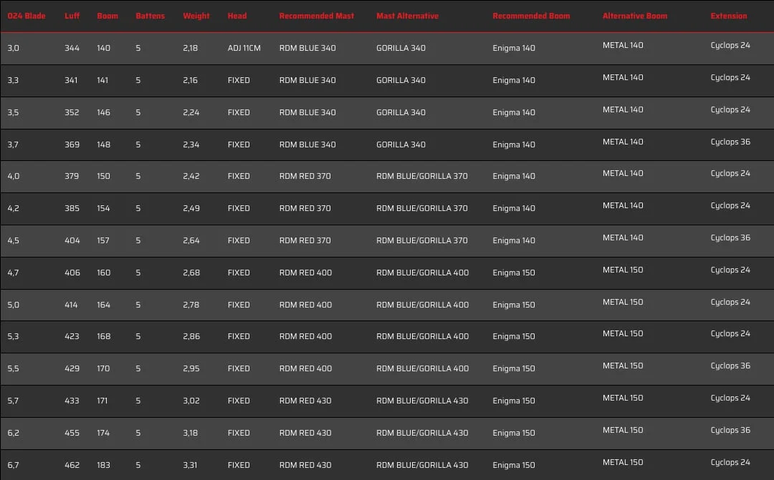Select the Mast Alternative column header
The image size is (774, 480).
pyautogui.click(x=407, y=16)
